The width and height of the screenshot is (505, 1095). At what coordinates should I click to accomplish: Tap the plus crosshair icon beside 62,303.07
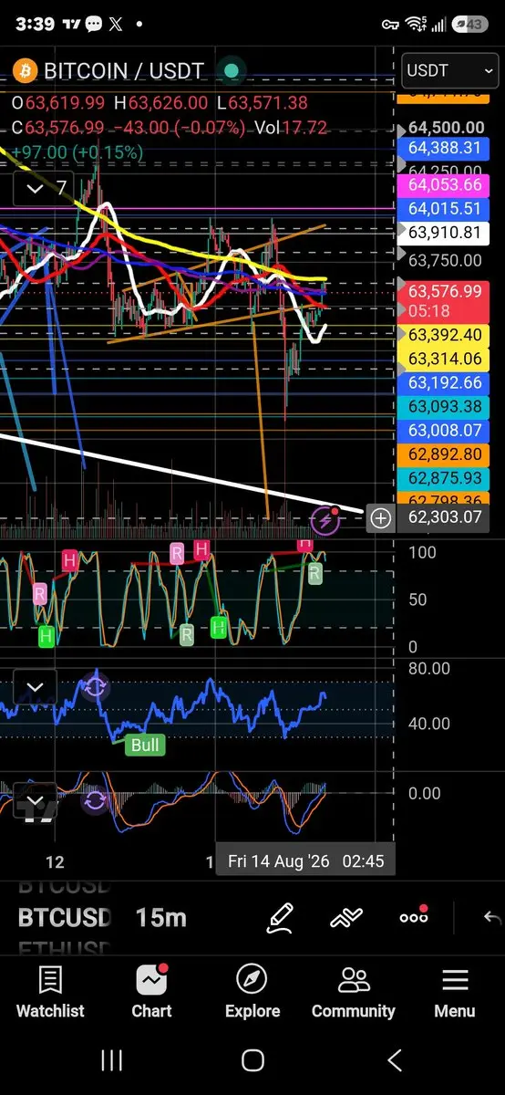click(x=380, y=518)
